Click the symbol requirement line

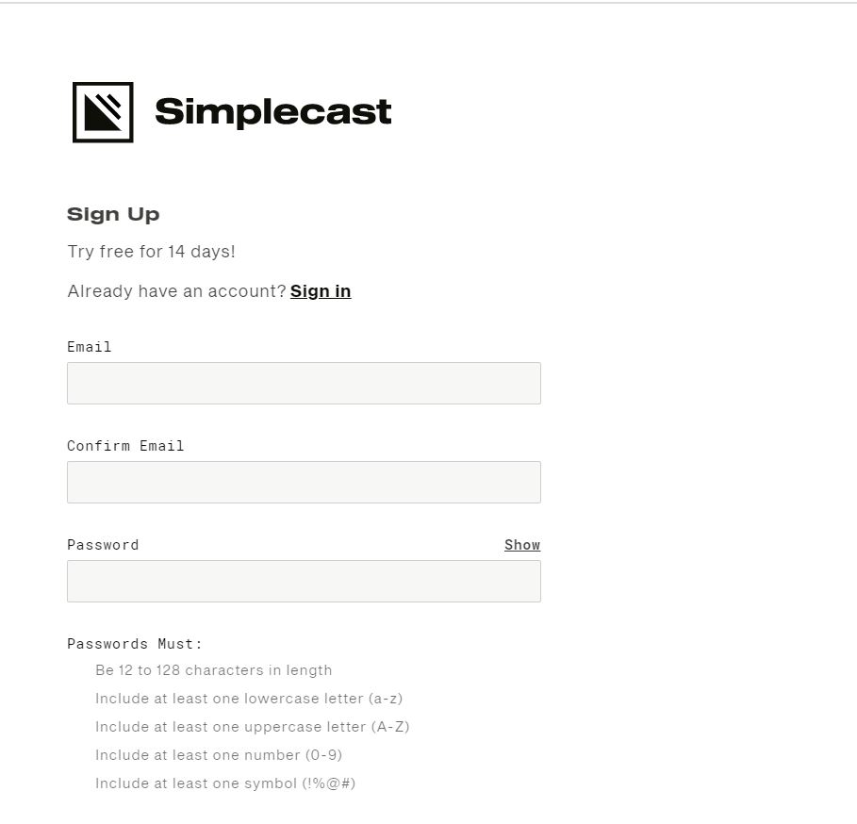[x=225, y=783]
